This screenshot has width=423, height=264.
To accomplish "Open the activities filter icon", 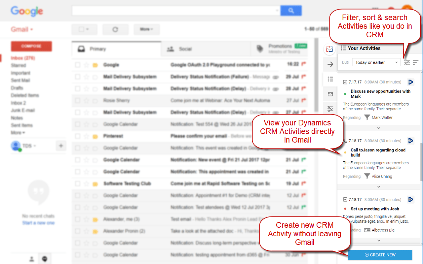I will (407, 62).
